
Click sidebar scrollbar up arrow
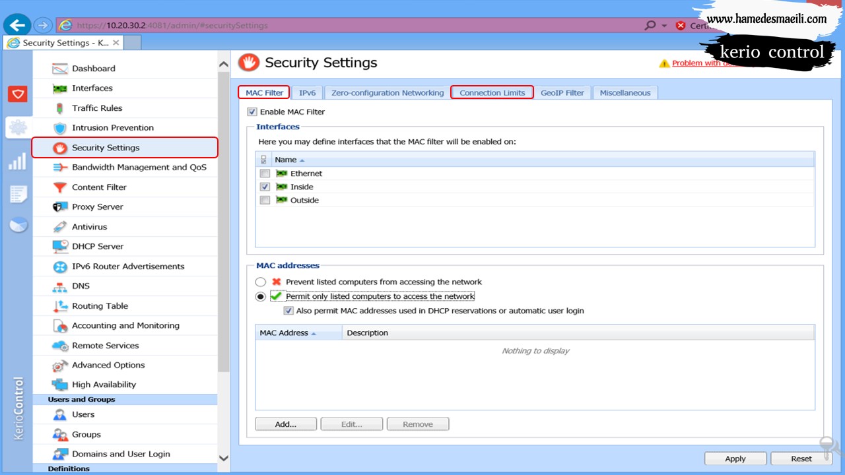224,64
